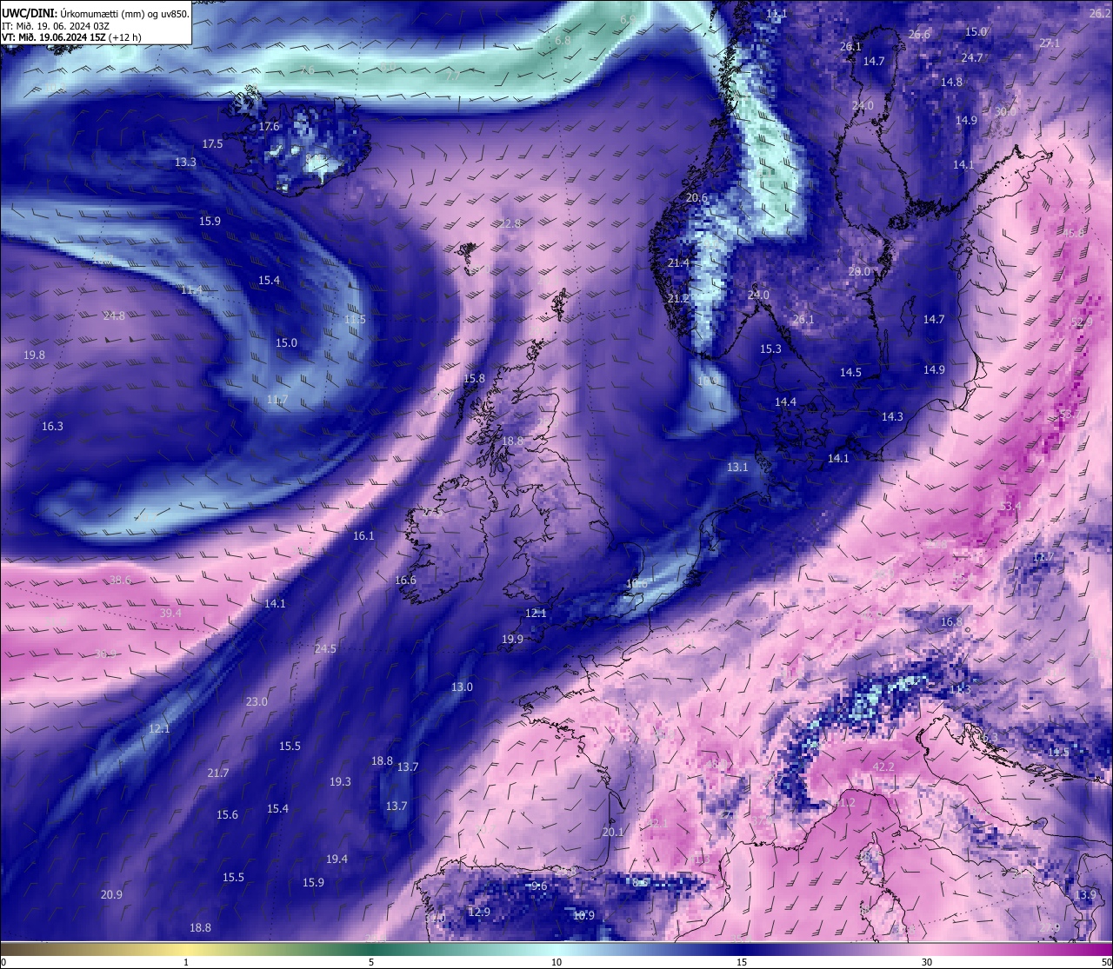Click the 20.1 value label
The image size is (1113, 969).
(x=614, y=833)
